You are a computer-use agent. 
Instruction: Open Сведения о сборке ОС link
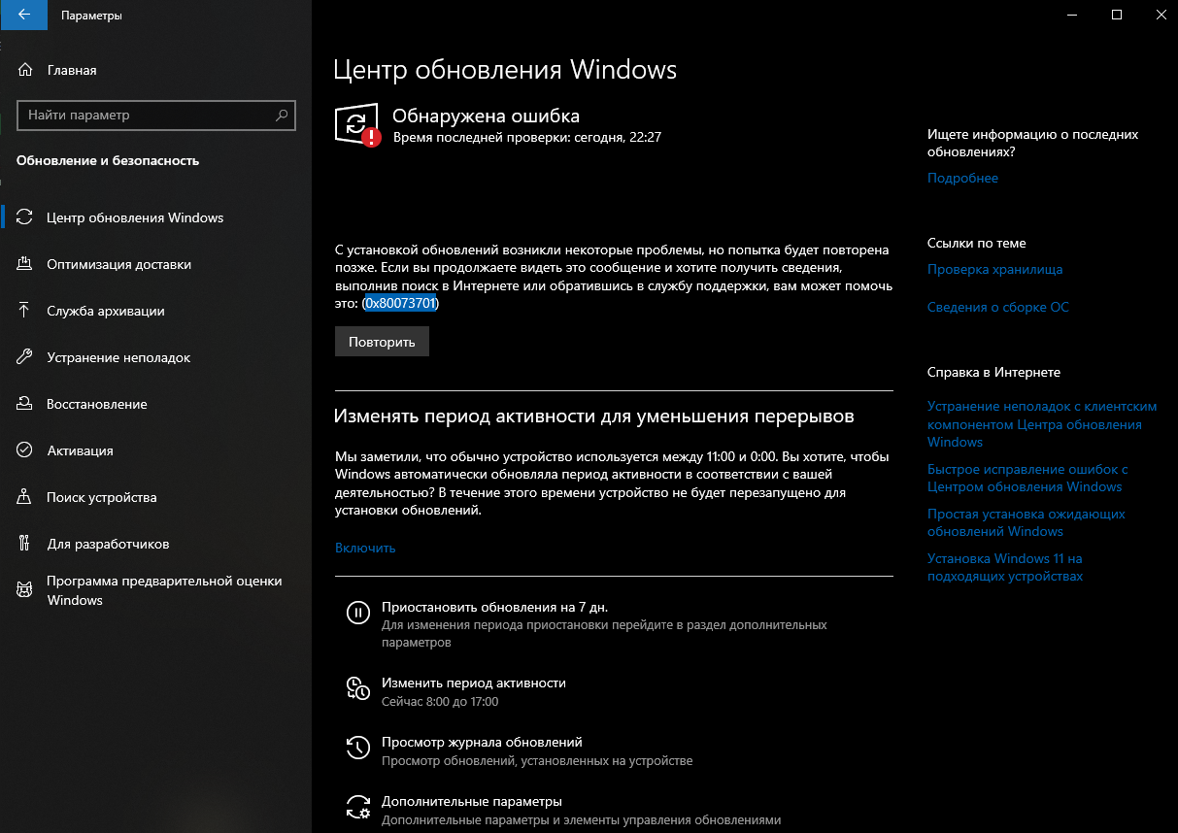(997, 307)
